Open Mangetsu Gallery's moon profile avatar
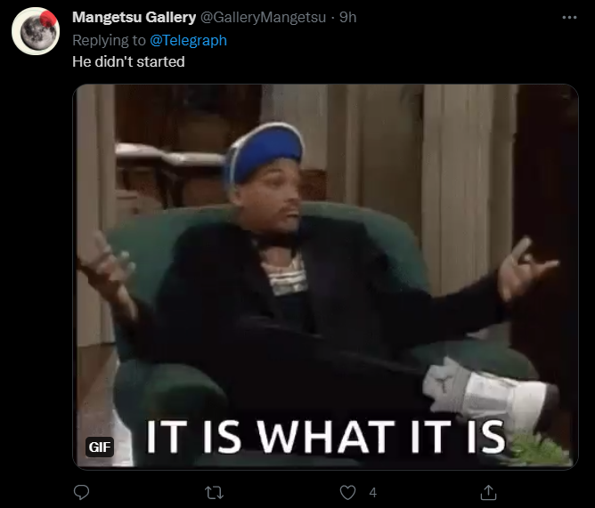 pyautogui.click(x=36, y=31)
